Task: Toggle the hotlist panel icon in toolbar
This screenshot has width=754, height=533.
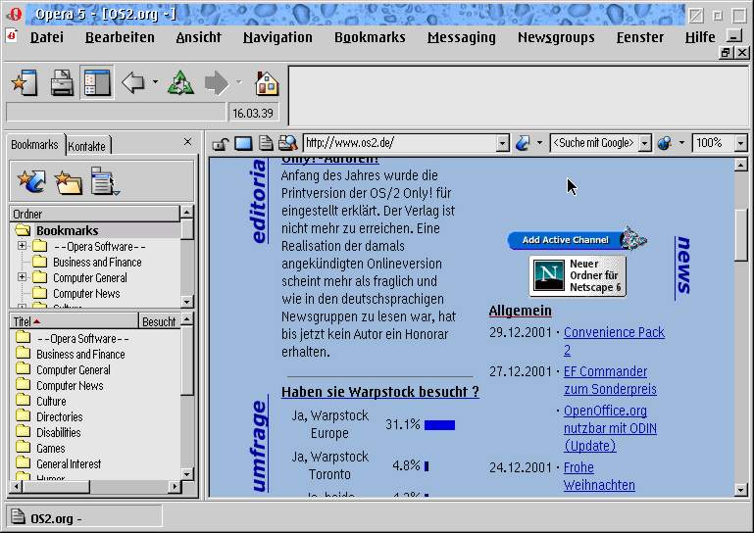Action: tap(97, 82)
